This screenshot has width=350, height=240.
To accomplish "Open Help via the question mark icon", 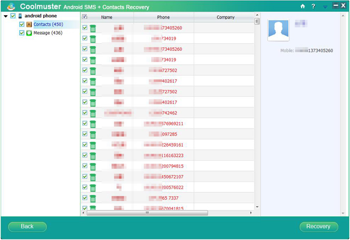I will tap(313, 6).
